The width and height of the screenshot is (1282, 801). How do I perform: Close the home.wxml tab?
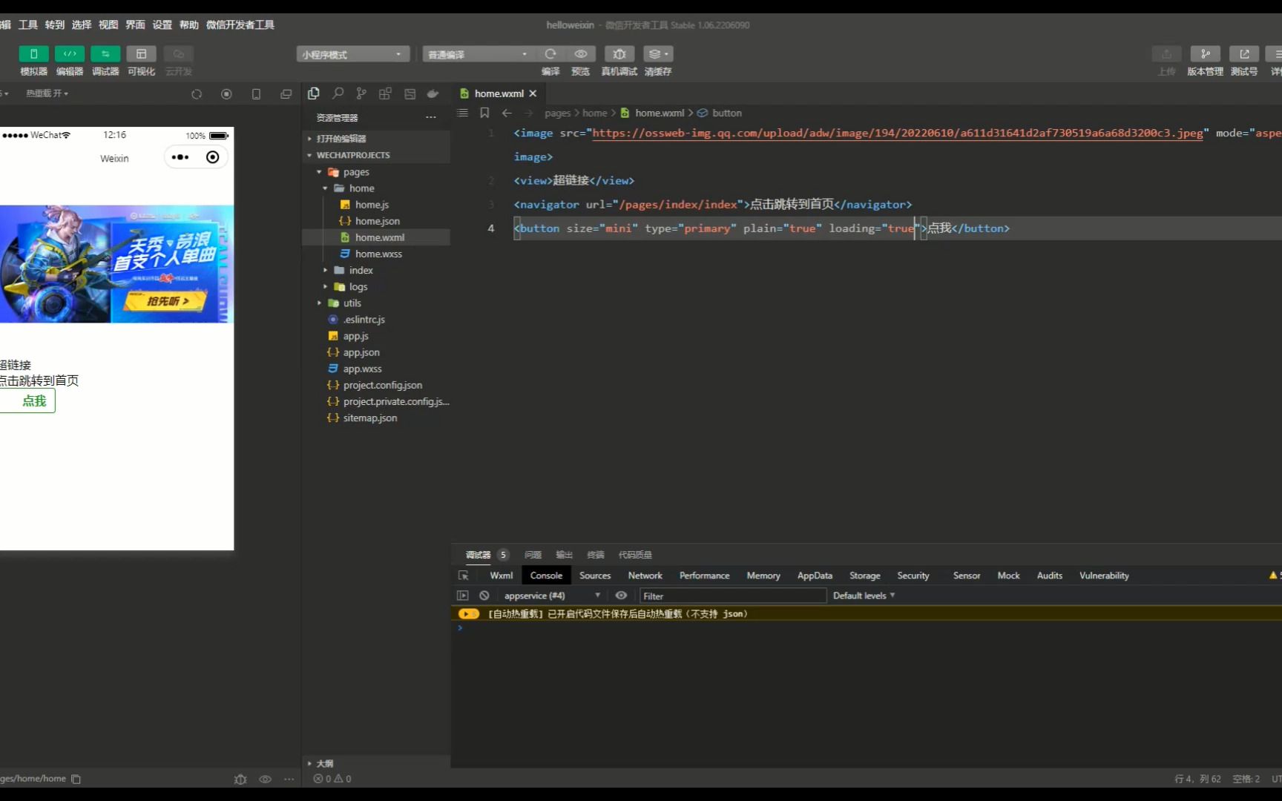coord(533,93)
